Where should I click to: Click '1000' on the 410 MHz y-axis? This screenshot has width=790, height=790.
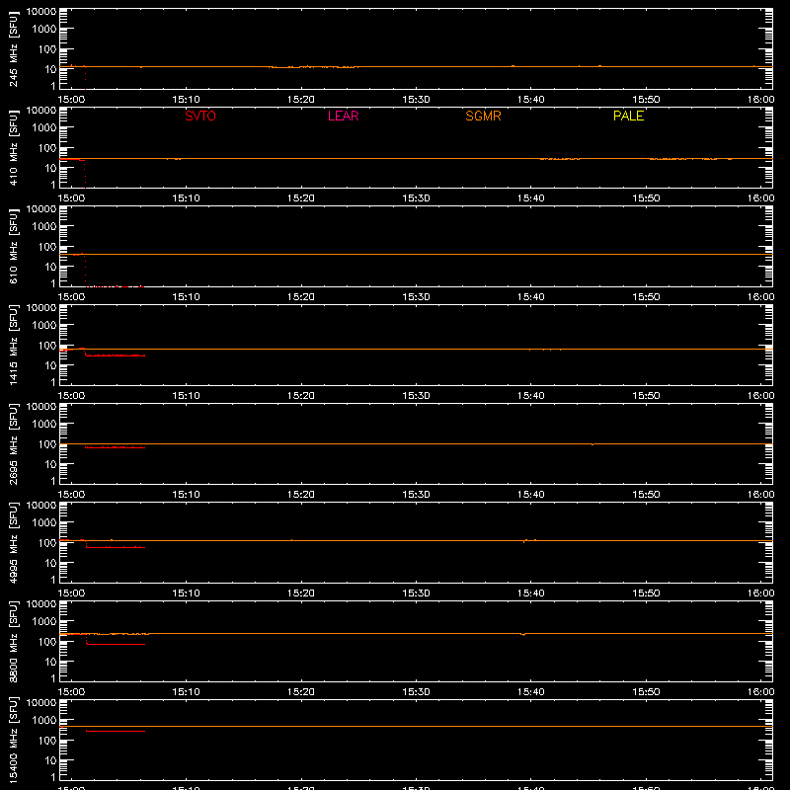(x=44, y=127)
